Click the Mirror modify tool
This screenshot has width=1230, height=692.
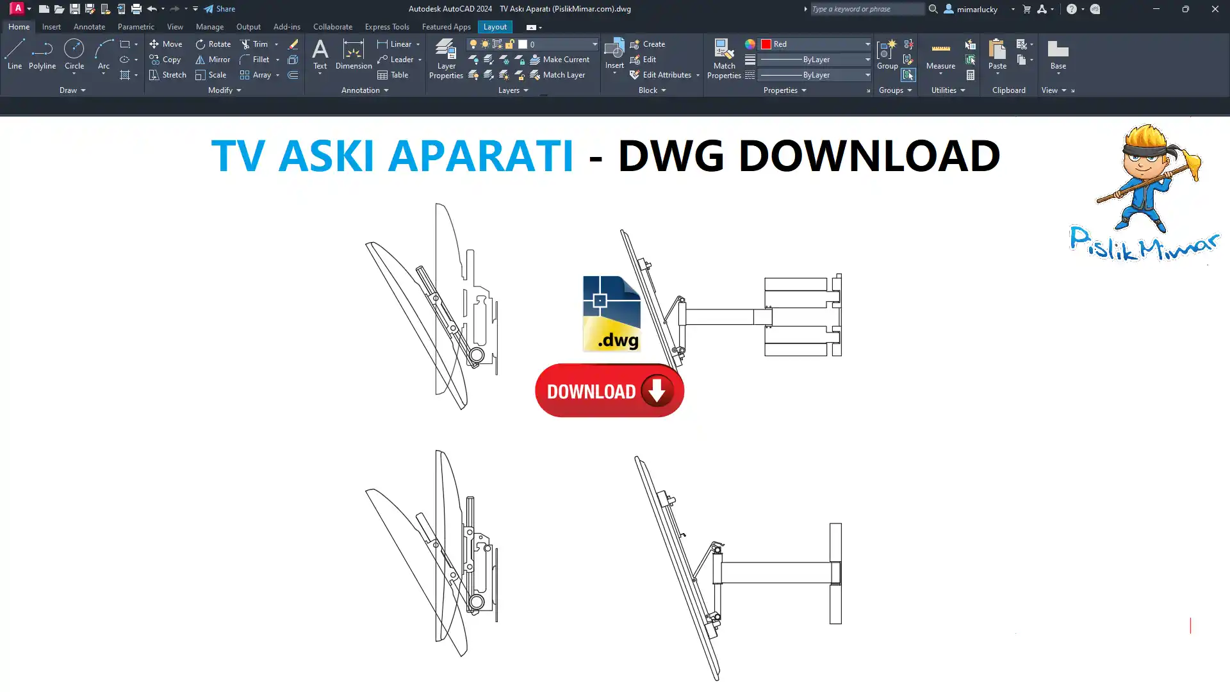[x=212, y=60]
